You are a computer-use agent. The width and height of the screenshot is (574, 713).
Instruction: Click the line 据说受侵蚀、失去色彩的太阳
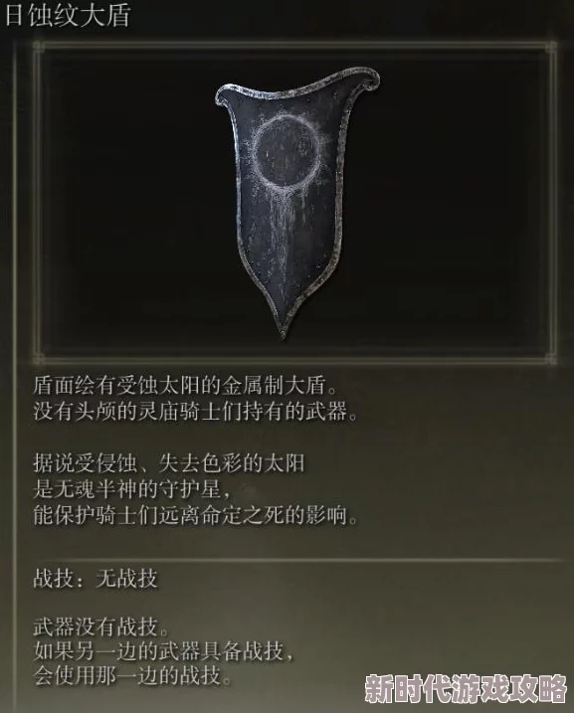point(169,463)
